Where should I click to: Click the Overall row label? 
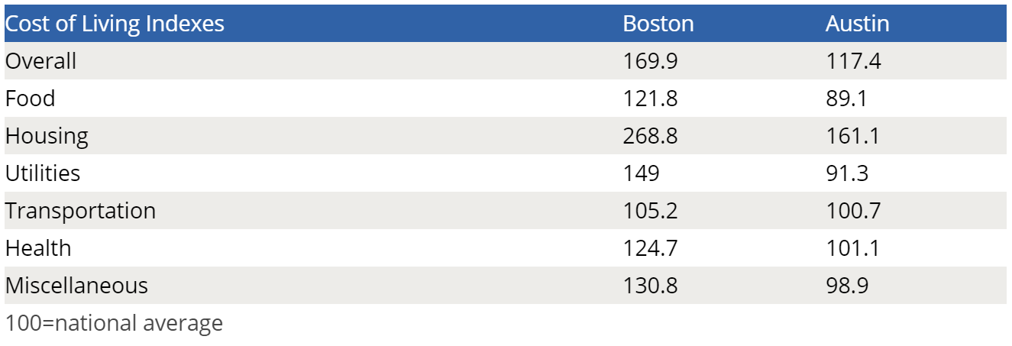coord(41,61)
